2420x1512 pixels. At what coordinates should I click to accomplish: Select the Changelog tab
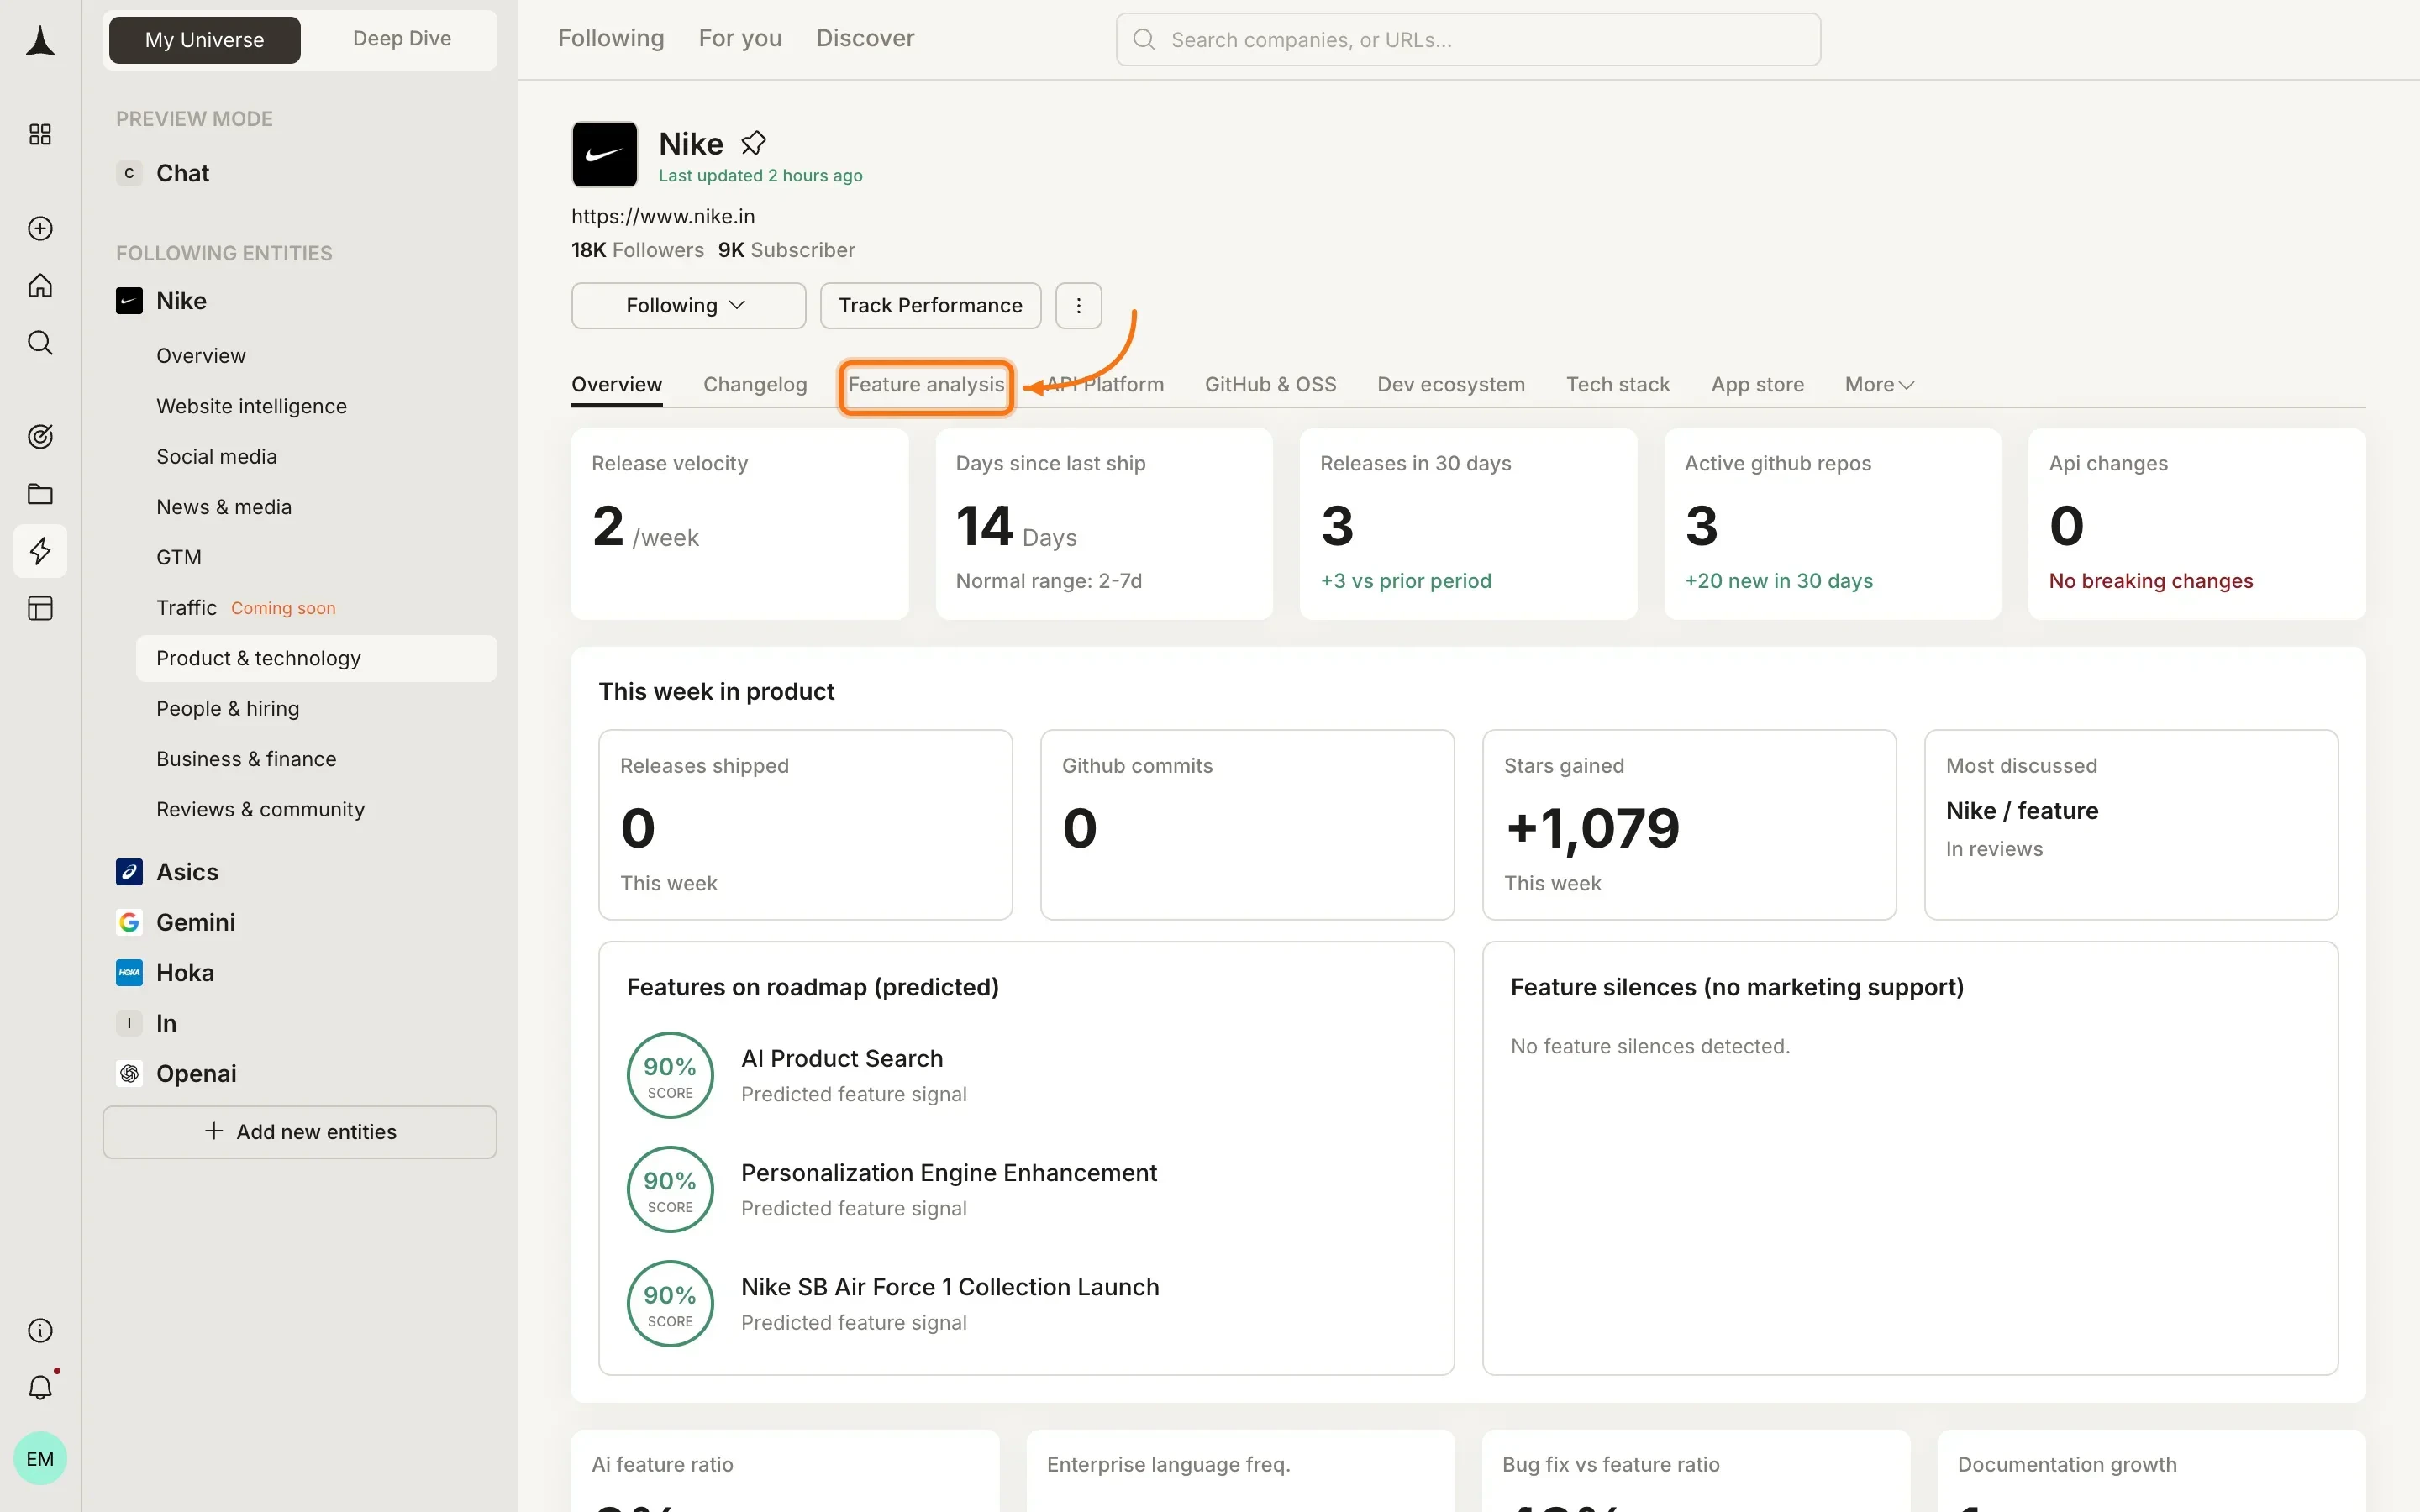click(755, 384)
